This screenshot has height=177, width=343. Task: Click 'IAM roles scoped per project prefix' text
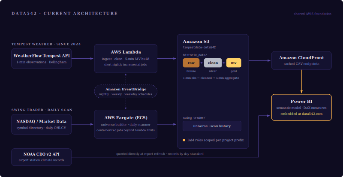[216, 140]
